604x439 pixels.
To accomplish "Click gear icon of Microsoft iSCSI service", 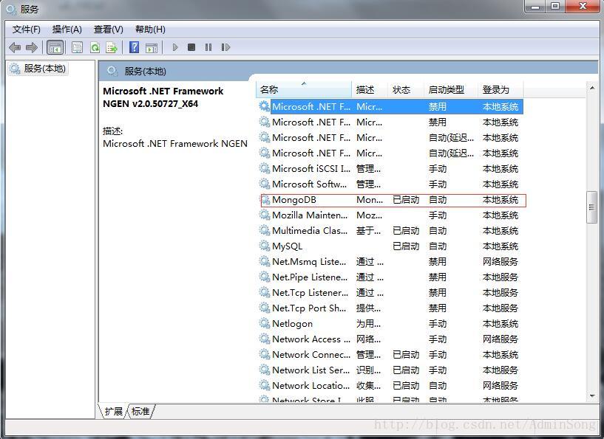I will coord(265,168).
